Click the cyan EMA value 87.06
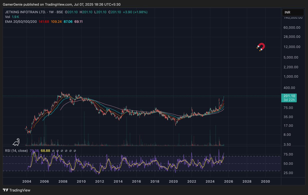 tap(68, 22)
